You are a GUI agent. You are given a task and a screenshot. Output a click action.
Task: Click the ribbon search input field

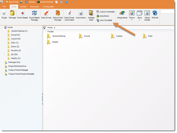click(167, 12)
